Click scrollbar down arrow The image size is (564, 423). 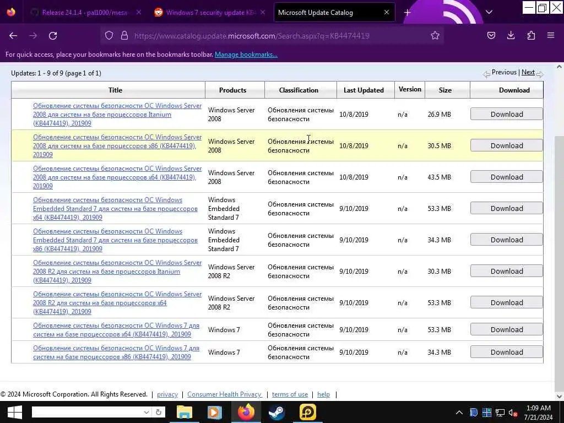pyautogui.click(x=559, y=397)
